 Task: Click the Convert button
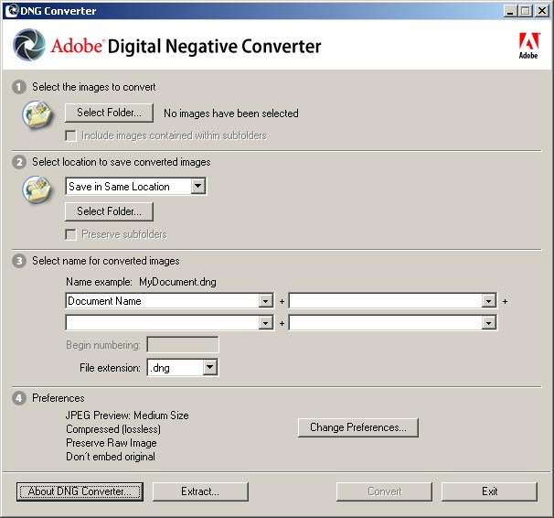(x=384, y=491)
